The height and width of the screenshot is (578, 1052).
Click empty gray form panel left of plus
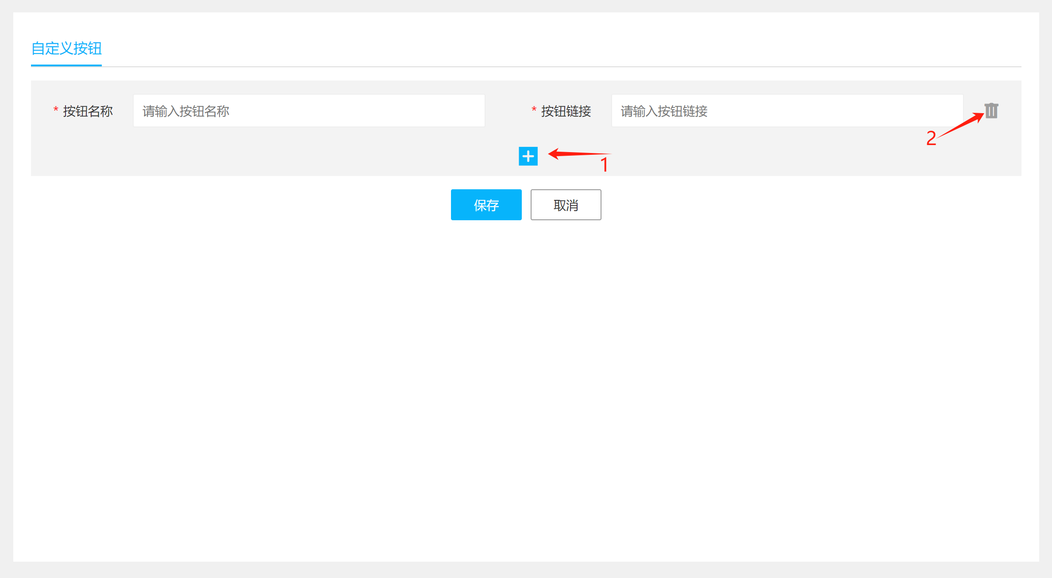[266, 155]
